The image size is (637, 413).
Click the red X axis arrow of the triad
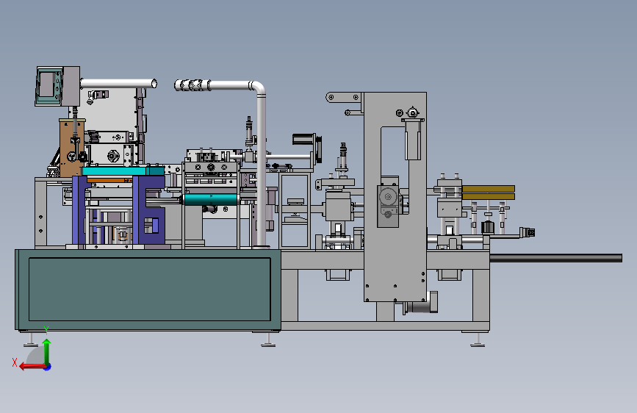click(x=32, y=367)
